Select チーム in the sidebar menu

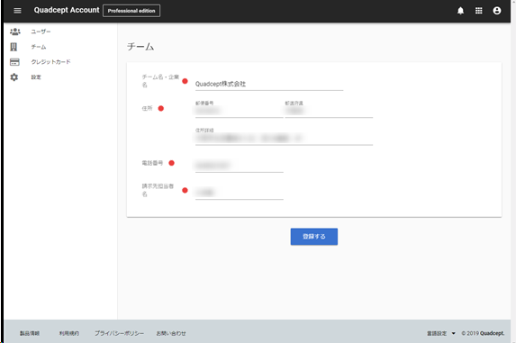pyautogui.click(x=39, y=47)
